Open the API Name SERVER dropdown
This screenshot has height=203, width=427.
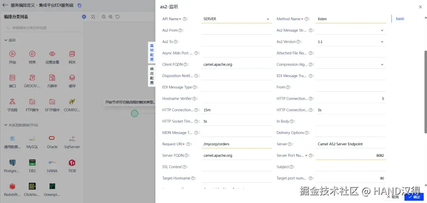236,19
